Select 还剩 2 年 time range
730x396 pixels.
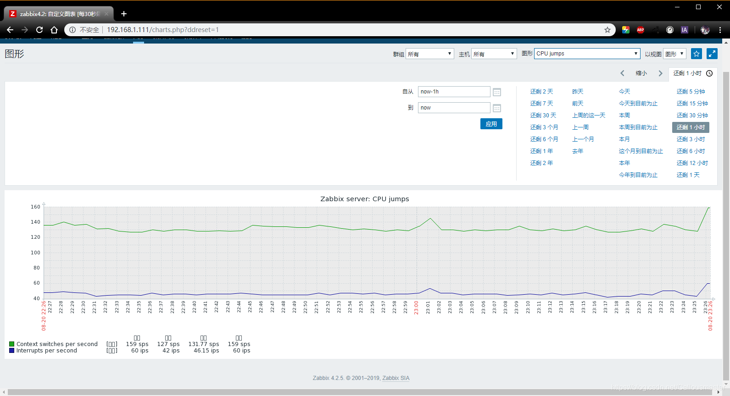pyautogui.click(x=541, y=163)
